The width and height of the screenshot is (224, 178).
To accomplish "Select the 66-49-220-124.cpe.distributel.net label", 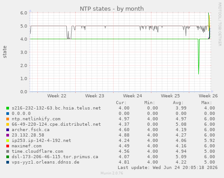I will tap(56, 124).
